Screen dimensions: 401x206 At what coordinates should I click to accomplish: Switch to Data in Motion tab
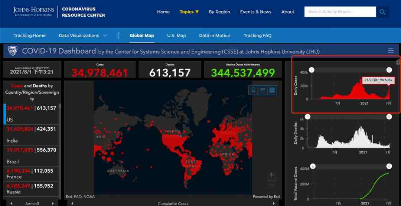tap(215, 36)
